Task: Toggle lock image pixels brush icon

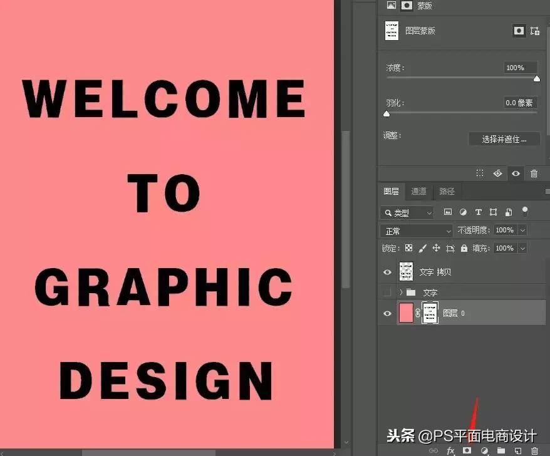Action: (423, 248)
